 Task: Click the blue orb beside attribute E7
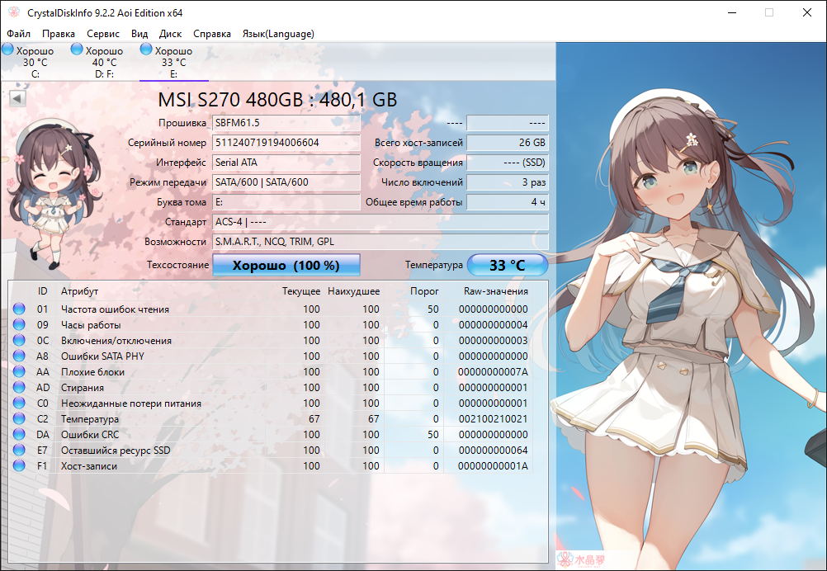pos(20,451)
